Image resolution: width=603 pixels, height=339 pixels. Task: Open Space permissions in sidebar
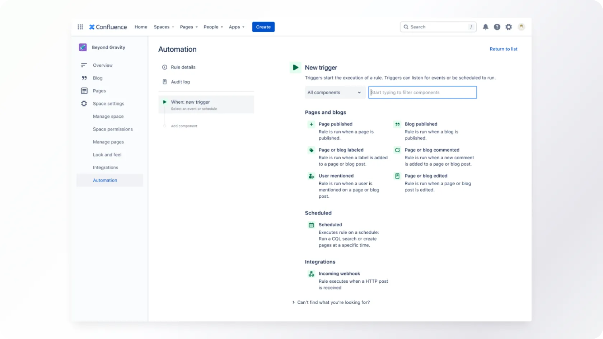point(113,129)
